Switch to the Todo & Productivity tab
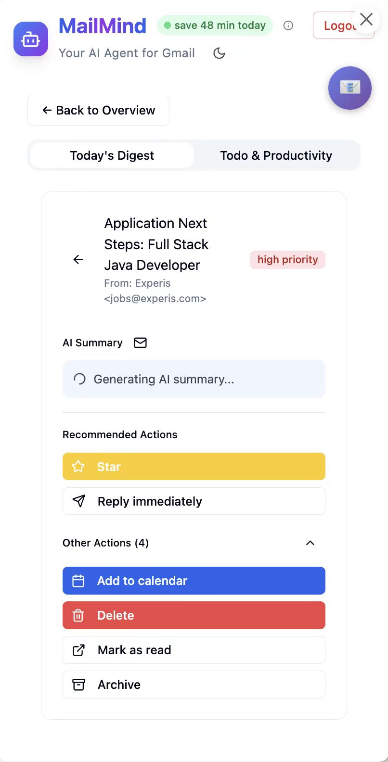The image size is (388, 762). [x=276, y=155]
